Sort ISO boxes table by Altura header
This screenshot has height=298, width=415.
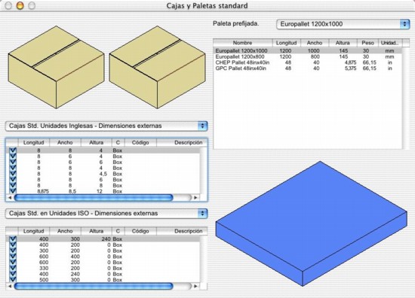click(x=97, y=231)
